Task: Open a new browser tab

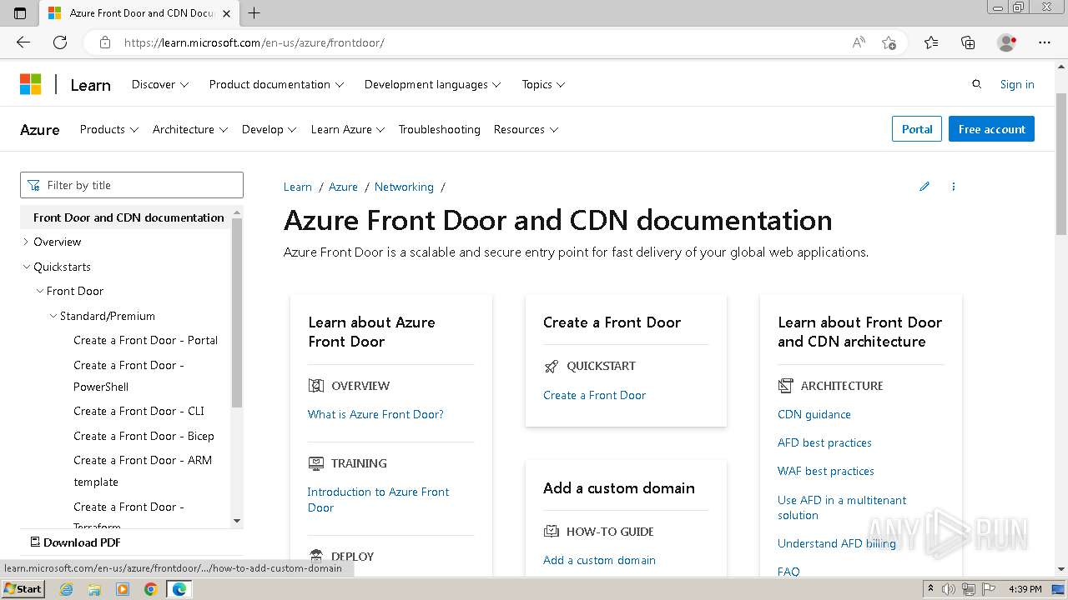Action: (x=254, y=13)
